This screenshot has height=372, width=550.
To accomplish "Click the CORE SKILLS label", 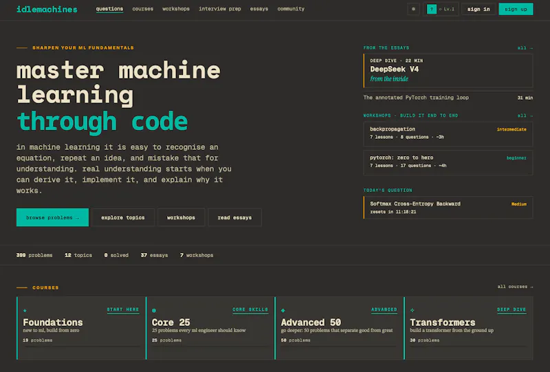I will (250, 309).
